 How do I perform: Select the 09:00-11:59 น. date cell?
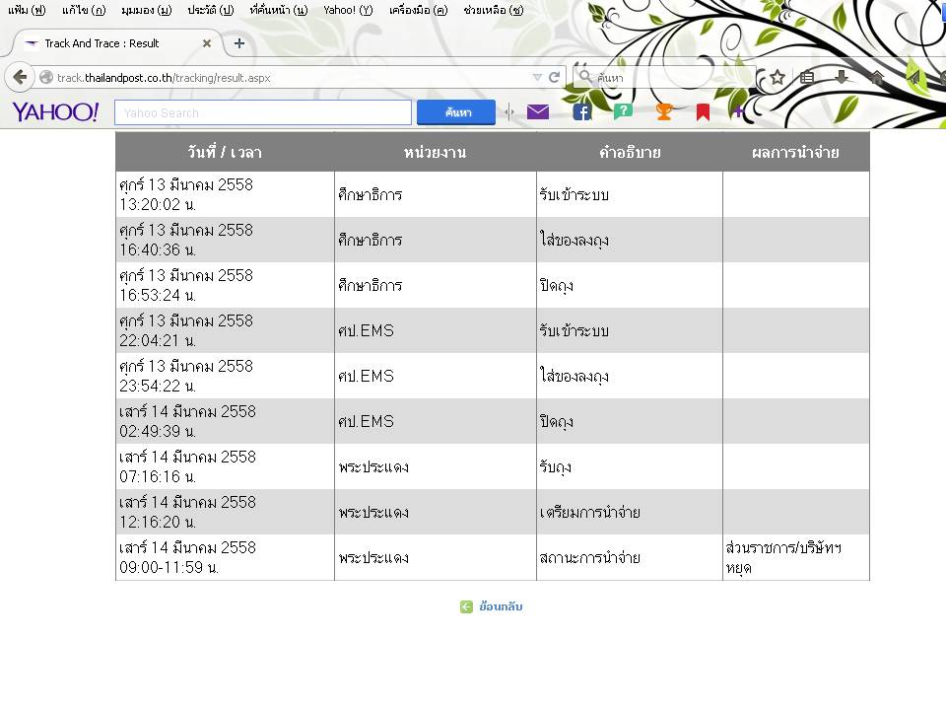pos(225,557)
